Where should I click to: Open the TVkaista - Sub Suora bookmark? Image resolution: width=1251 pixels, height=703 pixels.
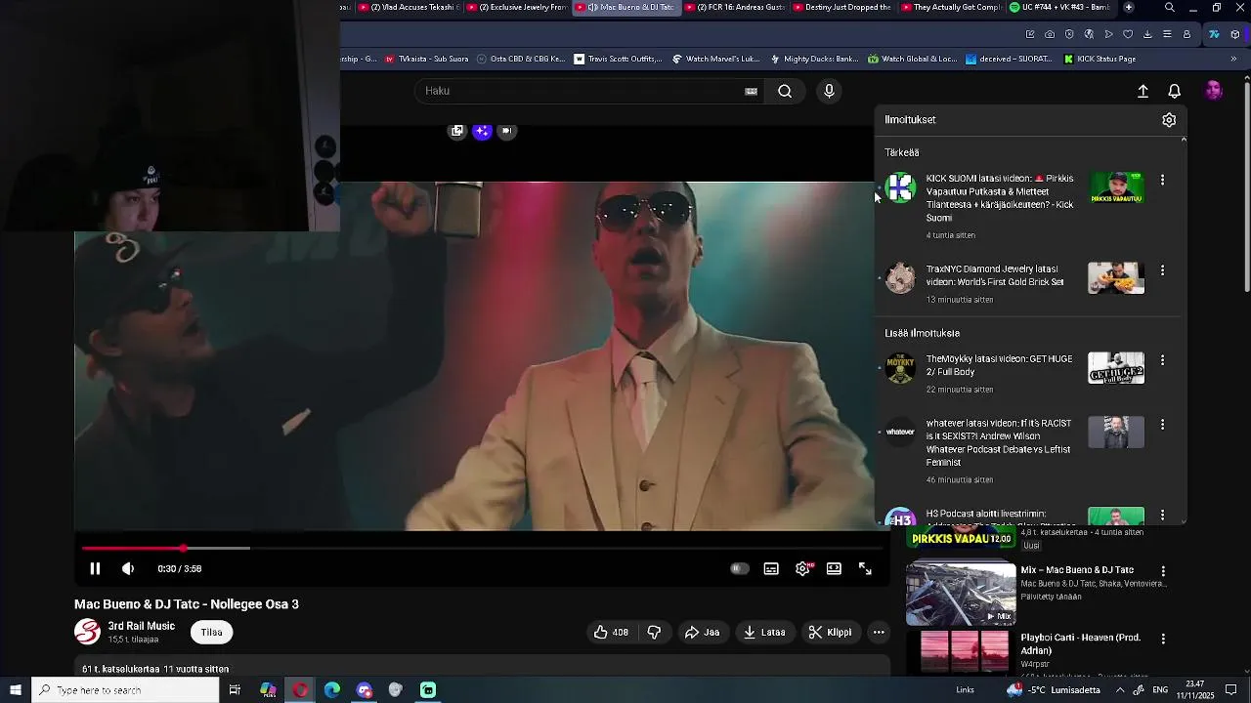(x=426, y=59)
